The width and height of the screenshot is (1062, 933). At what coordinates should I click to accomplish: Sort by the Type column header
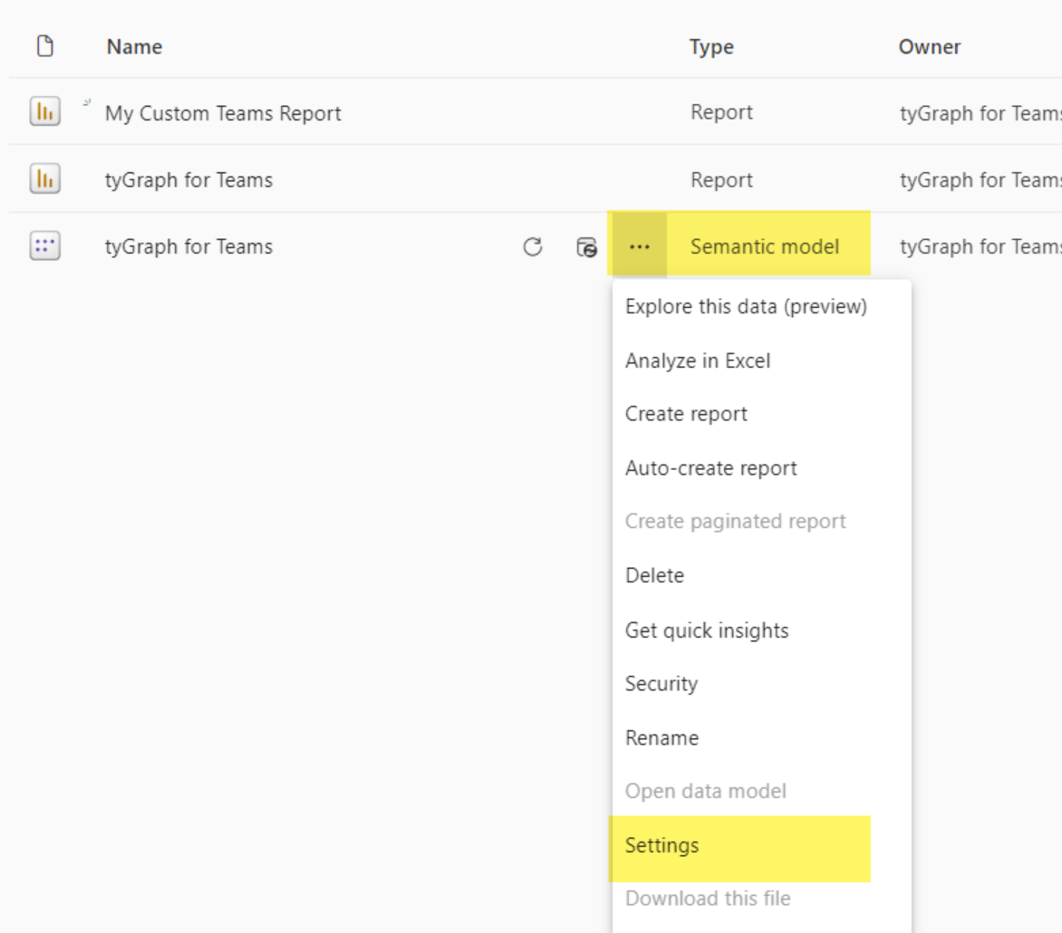coord(711,47)
